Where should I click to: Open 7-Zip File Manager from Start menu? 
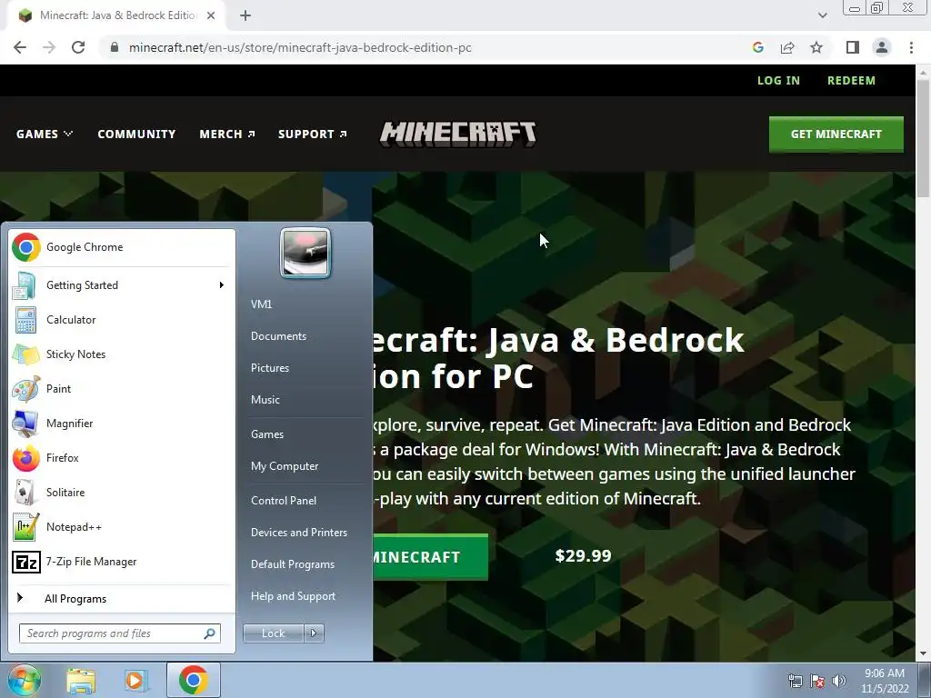tap(122, 562)
